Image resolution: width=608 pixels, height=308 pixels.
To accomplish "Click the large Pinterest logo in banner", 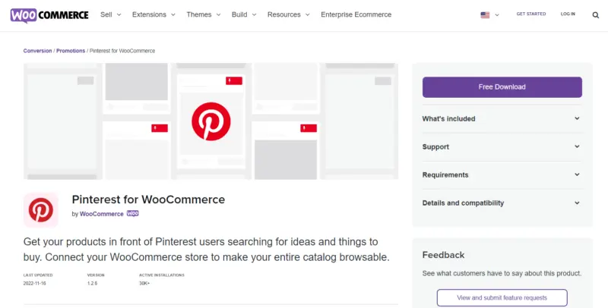I will coord(211,121).
